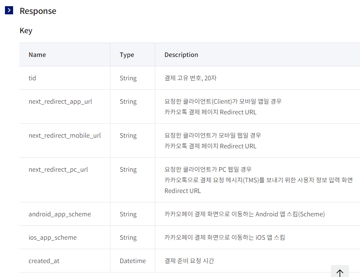Click String type in ios_app_scheme row
This screenshot has height=277, width=360.
[x=128, y=238]
